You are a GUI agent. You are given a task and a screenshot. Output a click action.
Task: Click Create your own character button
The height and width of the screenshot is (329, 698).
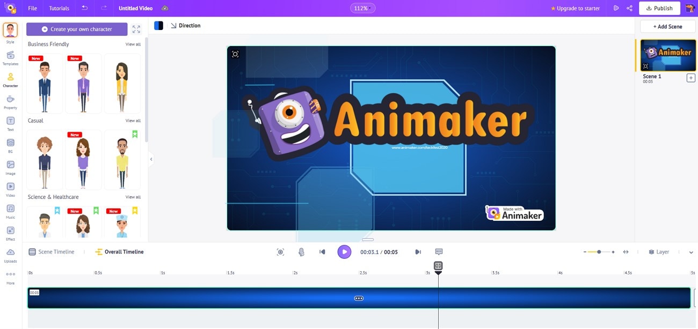[77, 29]
